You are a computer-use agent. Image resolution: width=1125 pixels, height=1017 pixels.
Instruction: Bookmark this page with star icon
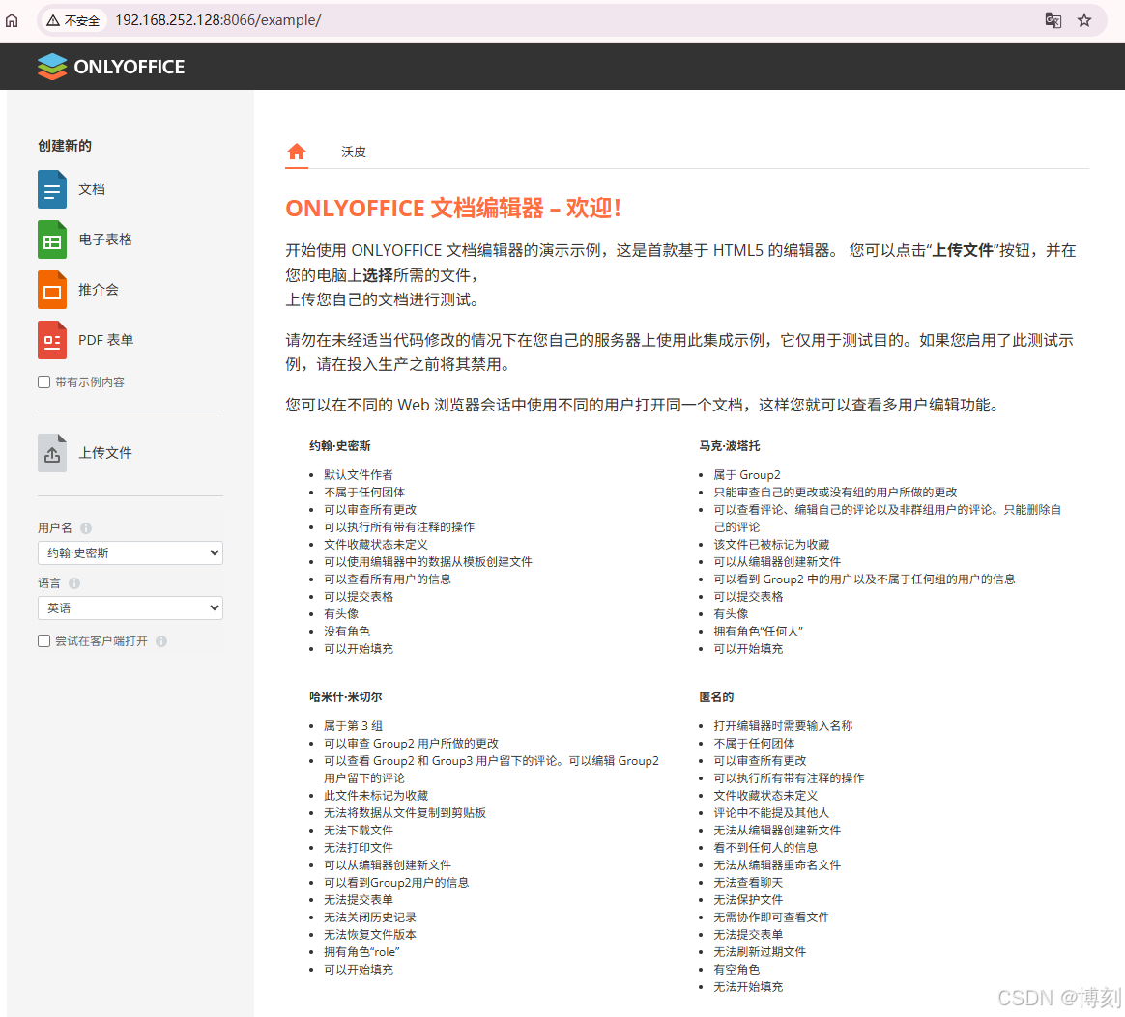pyautogui.click(x=1084, y=20)
